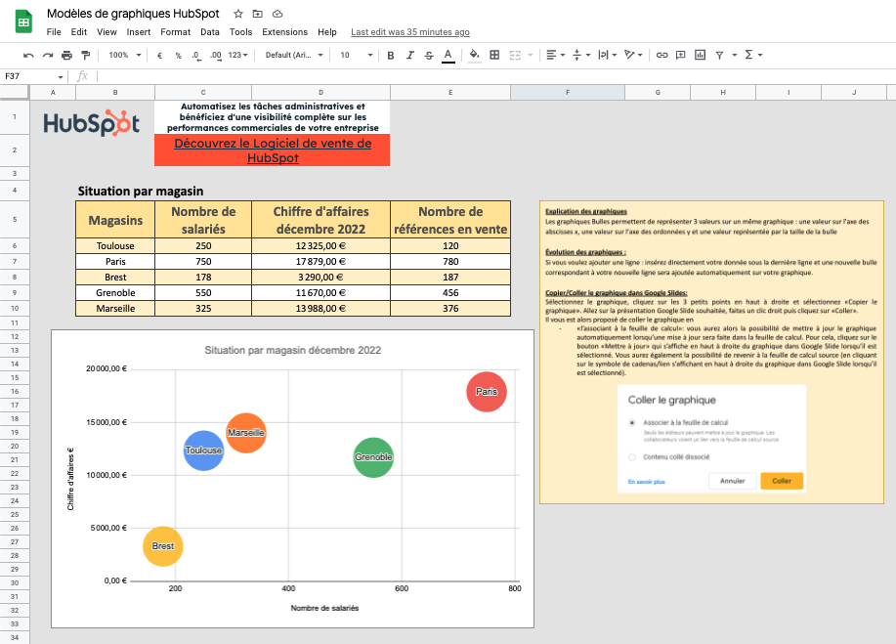The height and width of the screenshot is (644, 896).
Task: Toggle italic formatting
Action: [409, 56]
